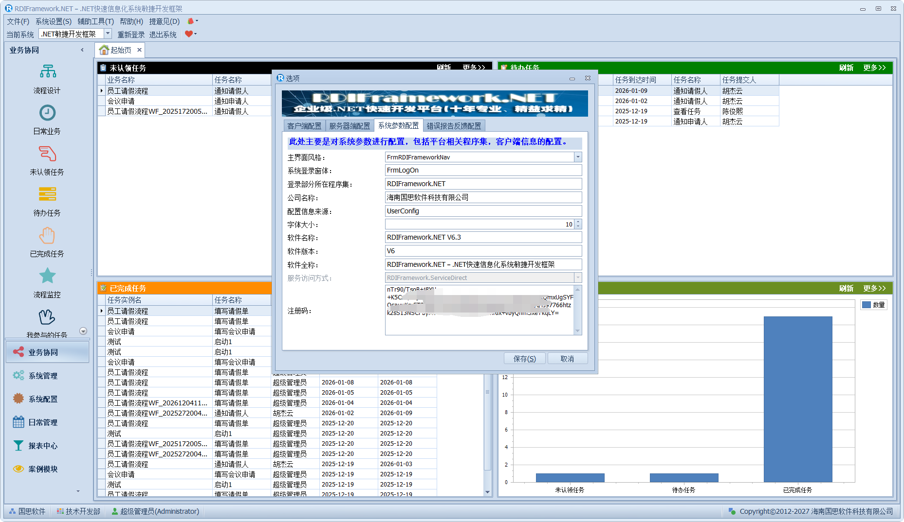This screenshot has width=904, height=522.
Task: Open the 报表中心 funnel navigation item
Action: click(43, 446)
